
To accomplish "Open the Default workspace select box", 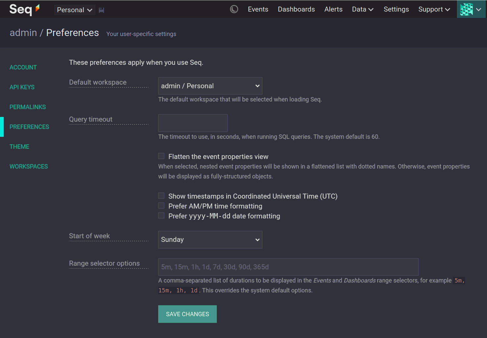I will (x=210, y=86).
